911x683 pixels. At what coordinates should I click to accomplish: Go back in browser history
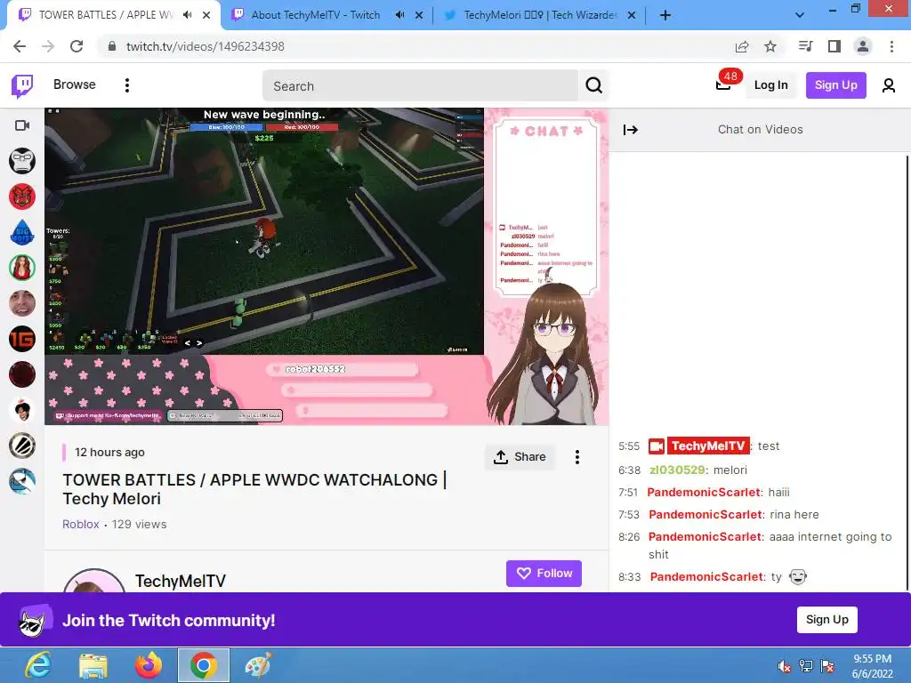[x=20, y=46]
